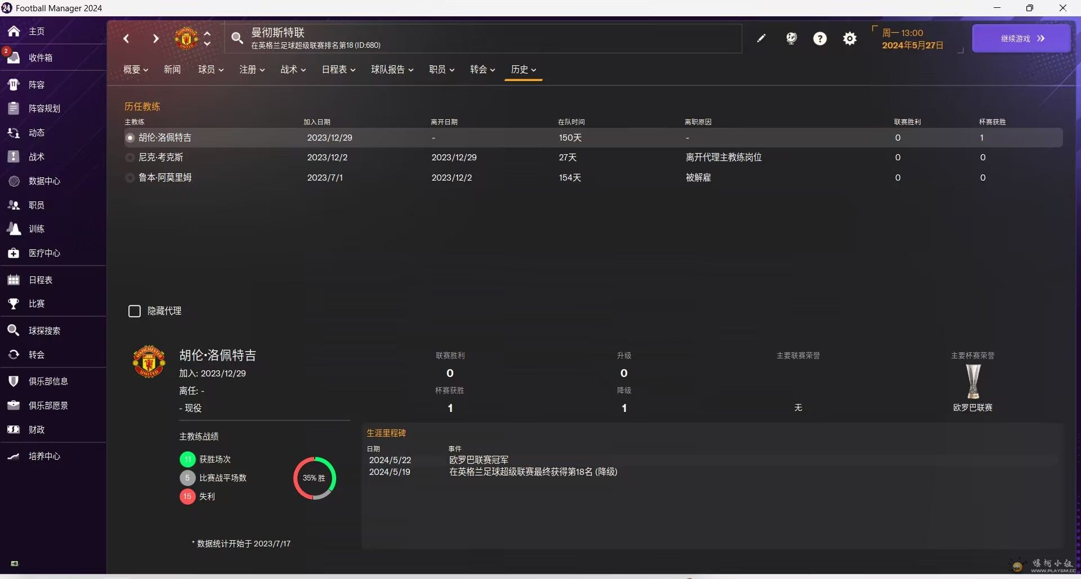Screen dimensions: 1081x579
Task: Click the pencil edit icon
Action: pos(761,38)
